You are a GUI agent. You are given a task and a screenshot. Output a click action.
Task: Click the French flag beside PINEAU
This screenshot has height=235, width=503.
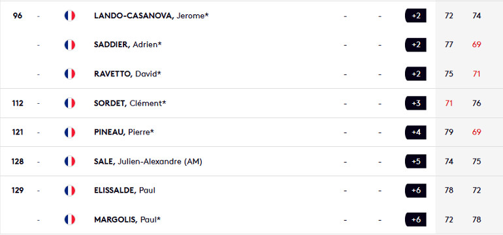pos(70,133)
